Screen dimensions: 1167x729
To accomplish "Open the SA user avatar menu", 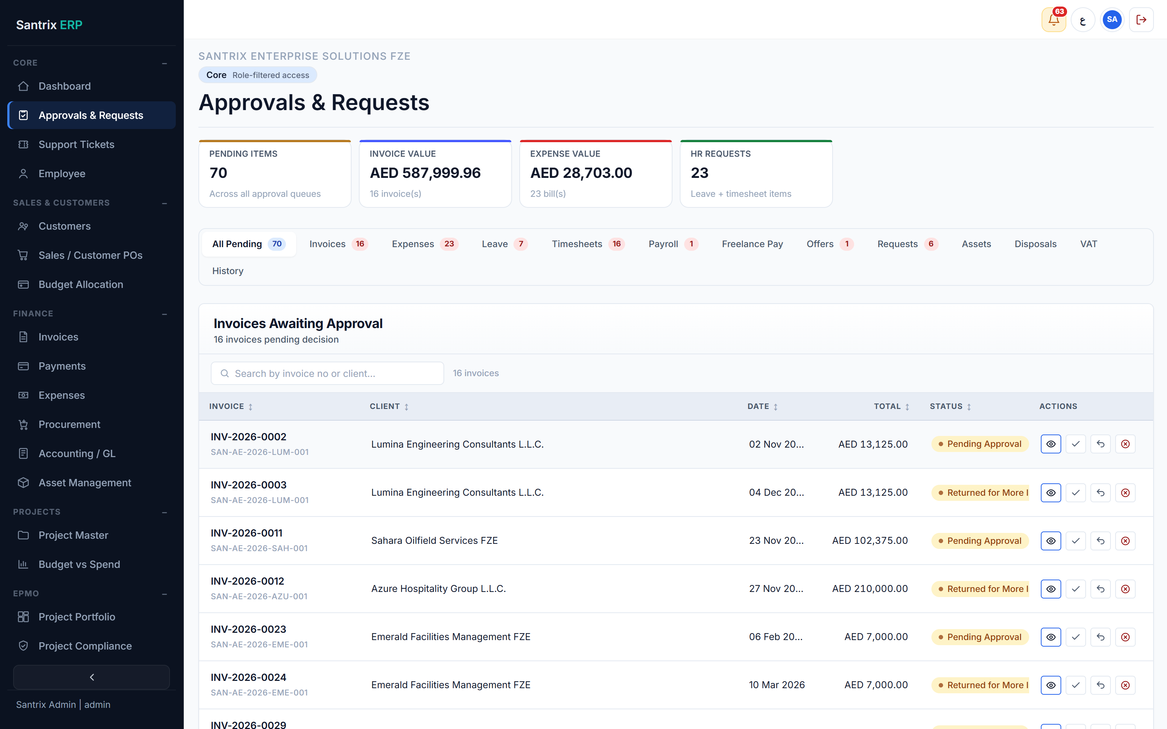I will [x=1112, y=20].
